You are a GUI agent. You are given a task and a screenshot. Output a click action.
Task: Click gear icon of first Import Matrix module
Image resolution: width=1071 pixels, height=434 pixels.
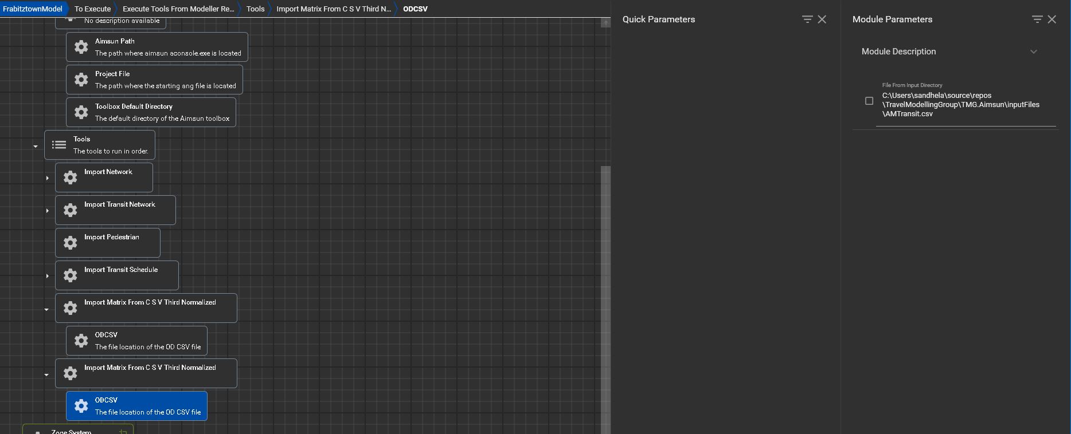[71, 308]
